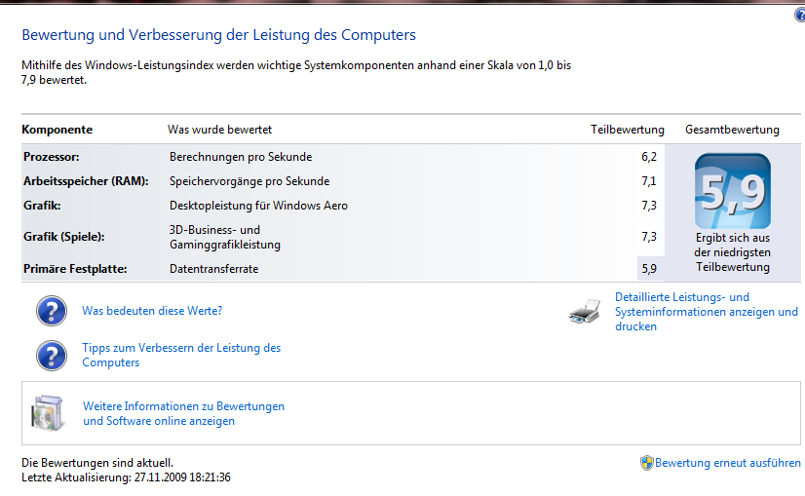Select the 'Primäre Festplatte:' row label
This screenshot has width=805, height=496.
[75, 269]
